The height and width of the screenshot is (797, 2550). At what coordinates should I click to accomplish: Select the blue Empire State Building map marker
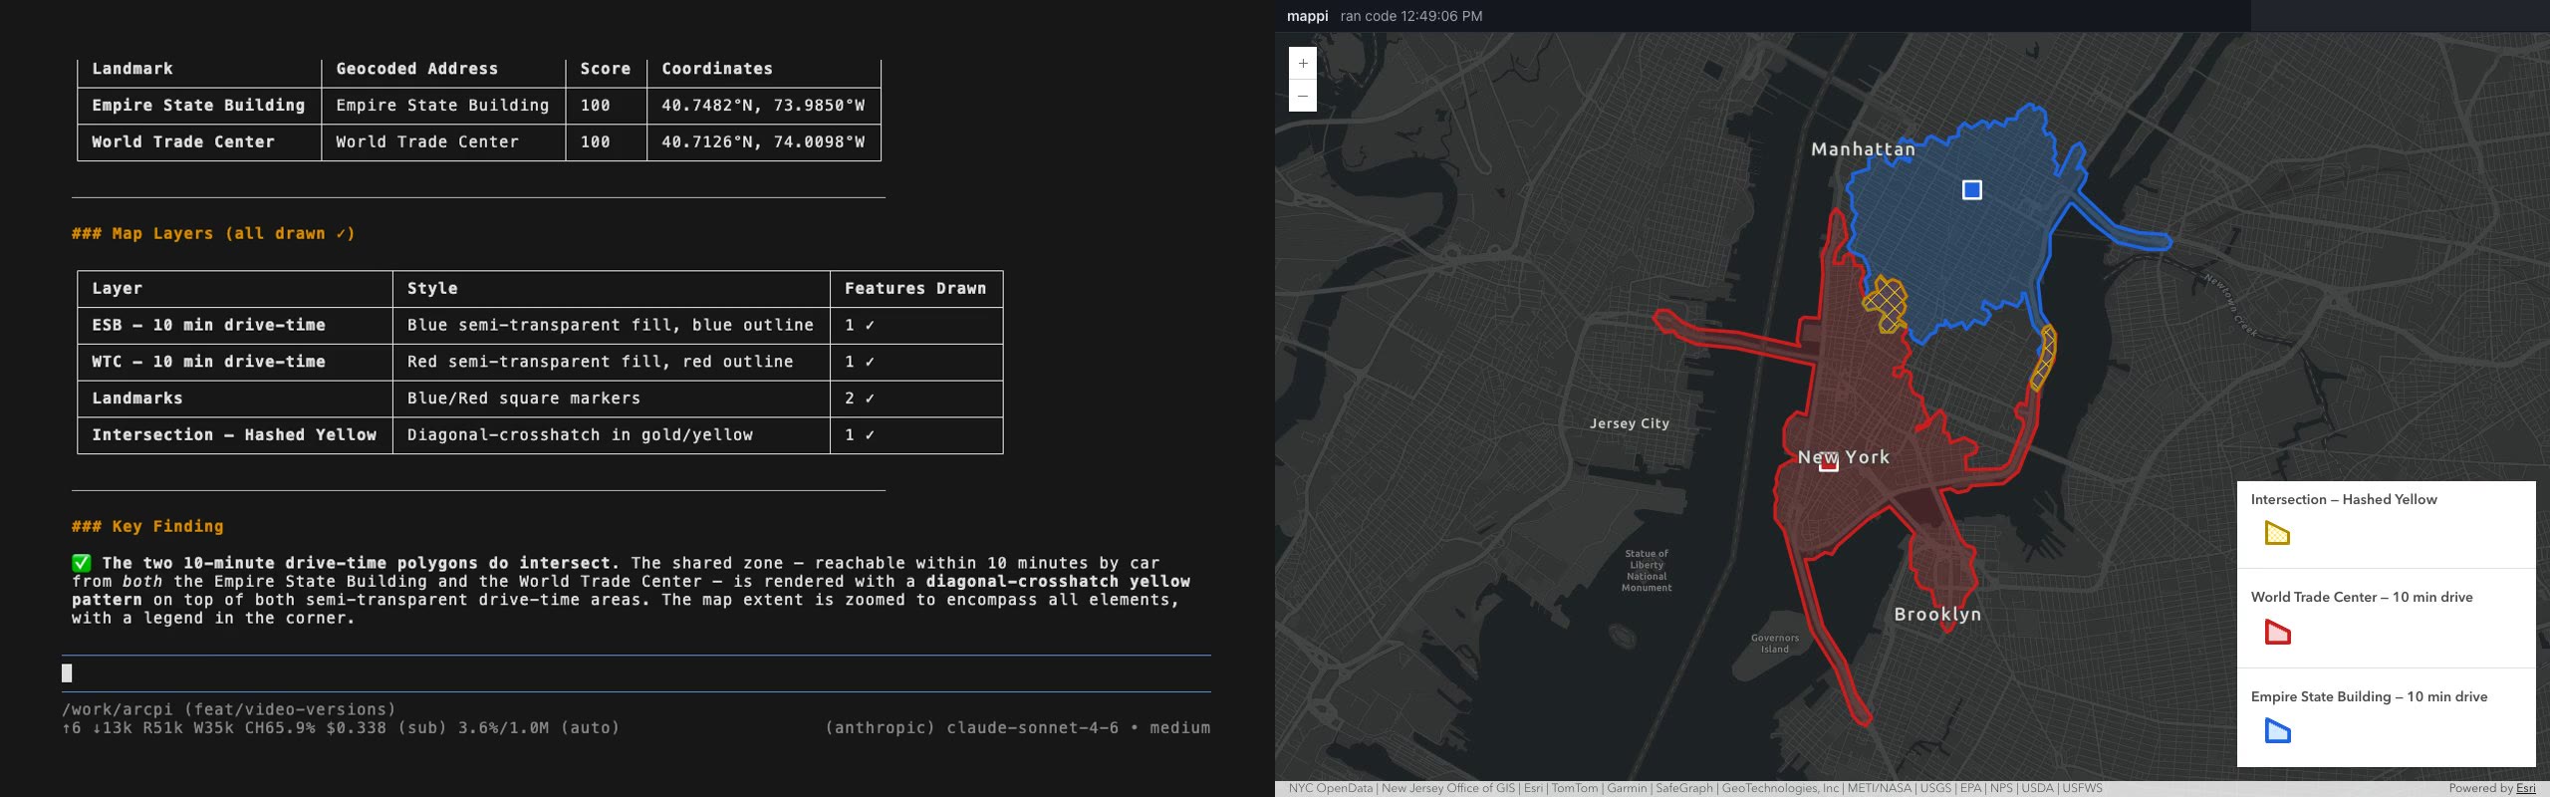click(x=1971, y=189)
